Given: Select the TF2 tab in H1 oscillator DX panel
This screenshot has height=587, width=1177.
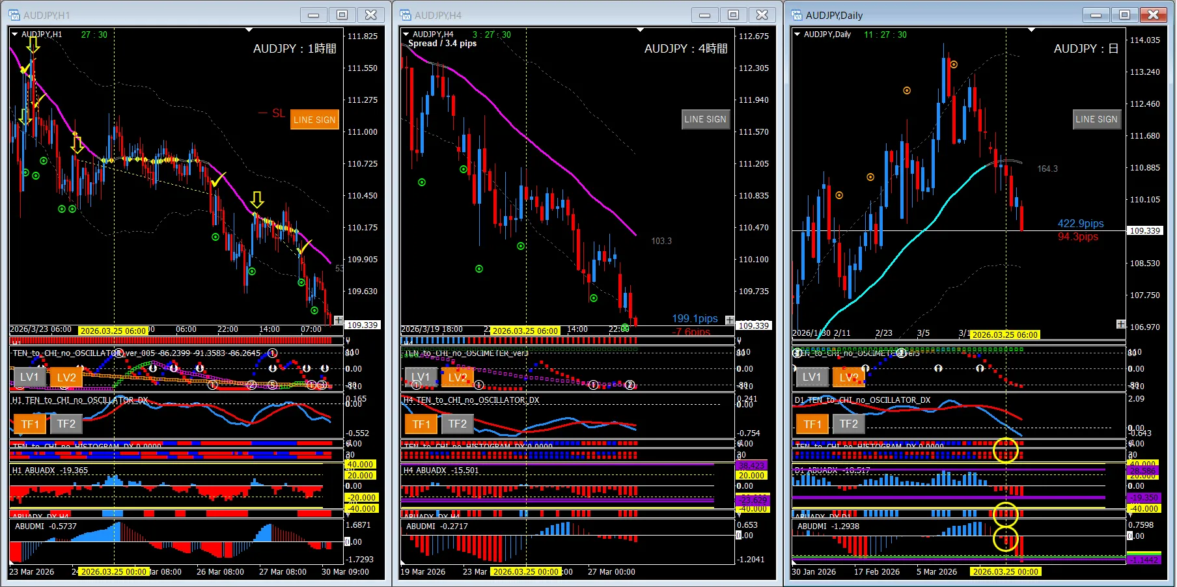Looking at the screenshot, I should pos(66,424).
